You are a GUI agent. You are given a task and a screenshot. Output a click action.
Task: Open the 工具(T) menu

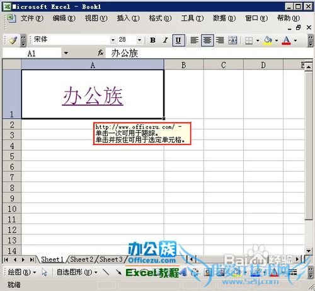tap(192, 18)
